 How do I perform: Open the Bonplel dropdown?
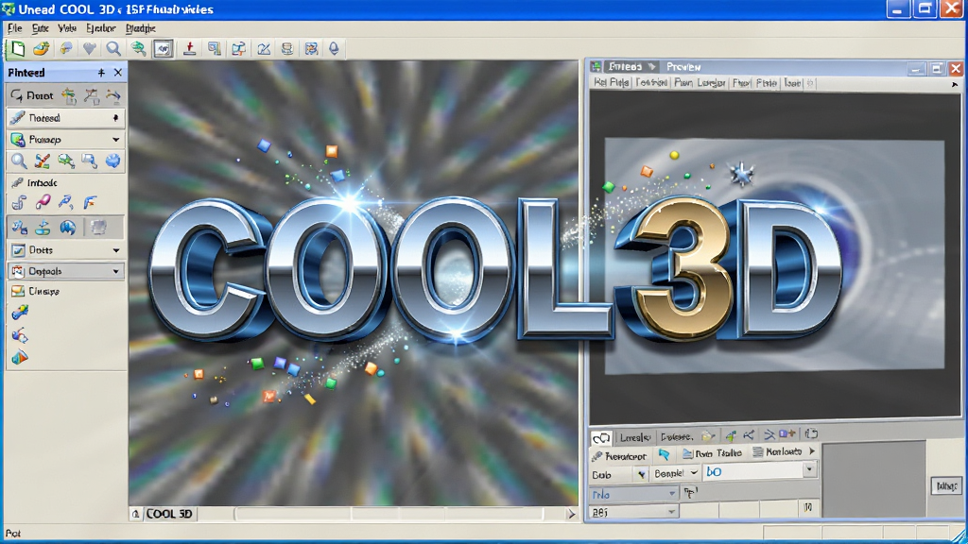point(676,473)
